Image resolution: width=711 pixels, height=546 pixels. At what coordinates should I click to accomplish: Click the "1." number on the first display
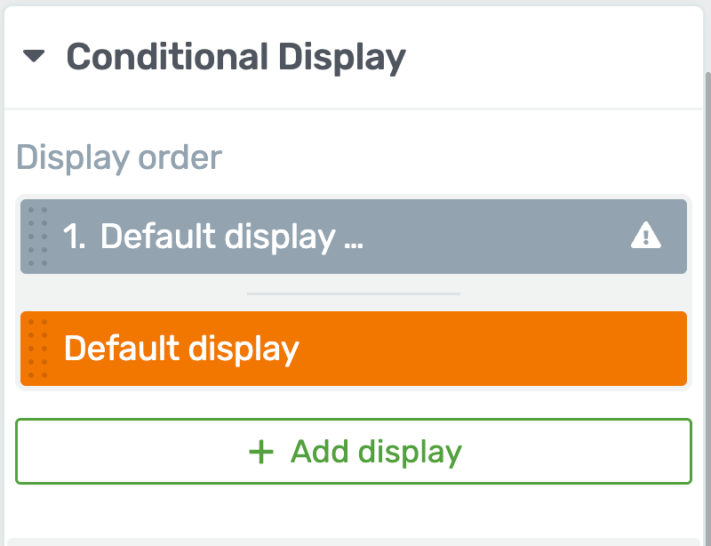[x=74, y=237]
